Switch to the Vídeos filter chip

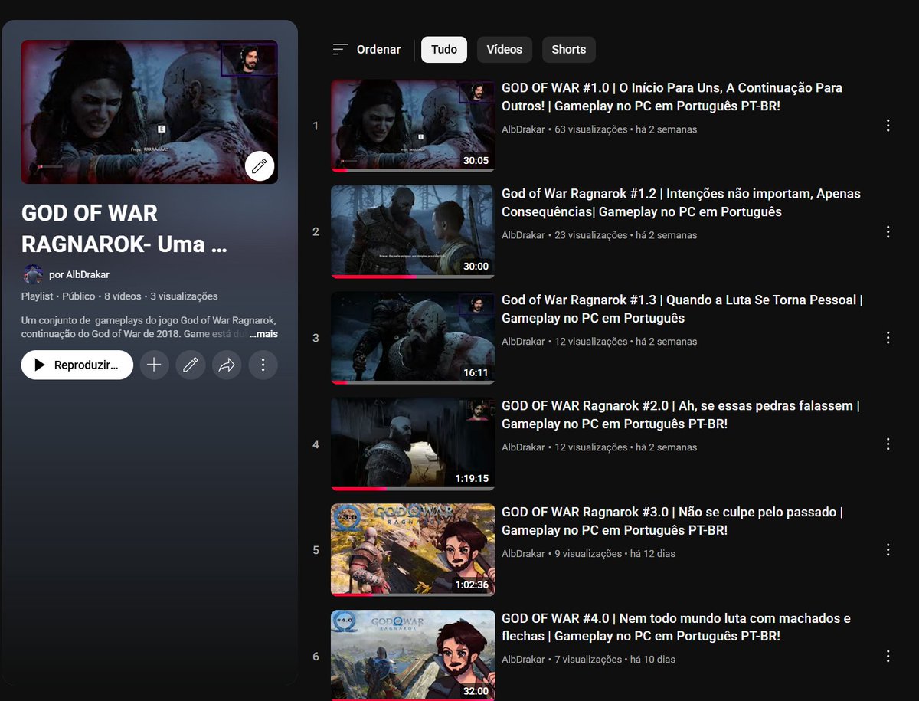pos(505,49)
